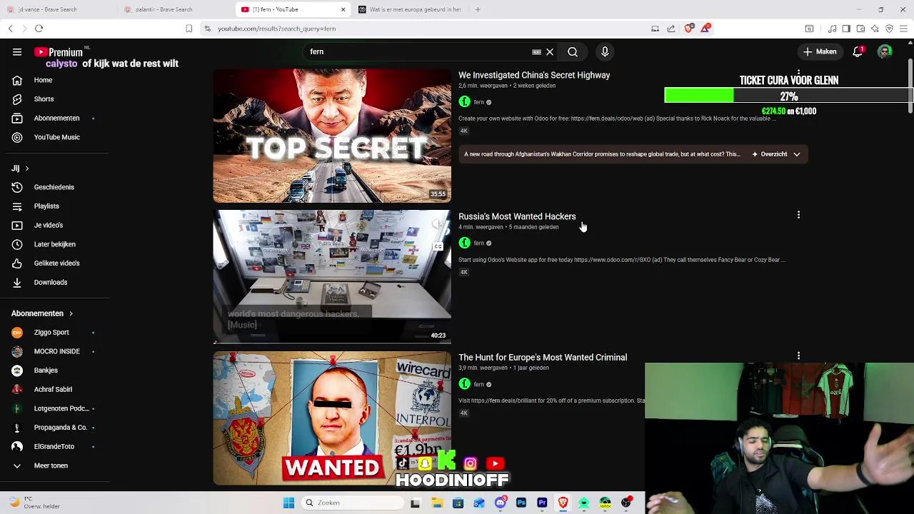Switch to the Wat is er met europa tab
The image size is (914, 514).
(411, 9)
